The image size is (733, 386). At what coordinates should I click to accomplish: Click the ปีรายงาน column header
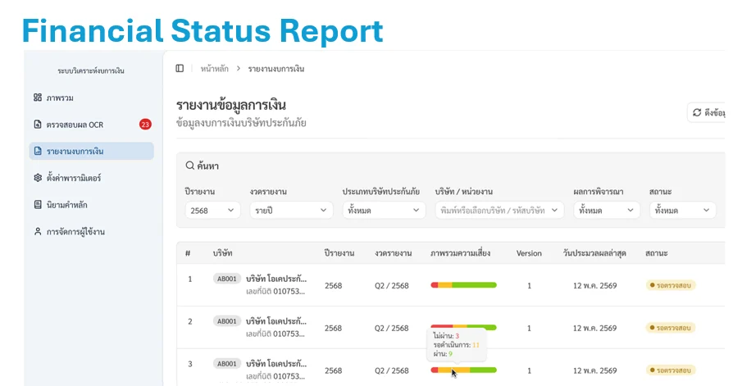click(339, 253)
